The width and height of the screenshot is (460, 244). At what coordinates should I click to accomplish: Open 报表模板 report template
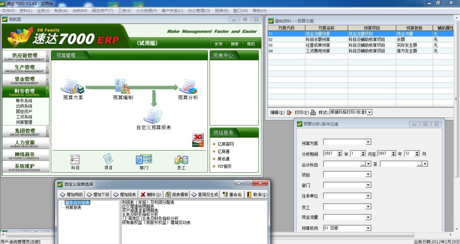177,195
